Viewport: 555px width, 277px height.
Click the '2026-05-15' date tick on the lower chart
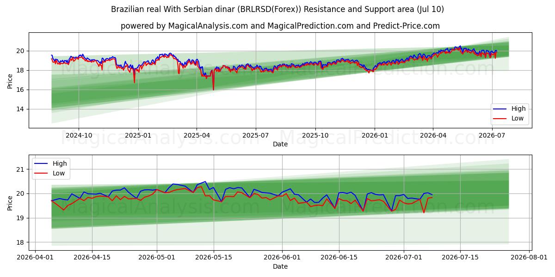(x=214, y=258)
